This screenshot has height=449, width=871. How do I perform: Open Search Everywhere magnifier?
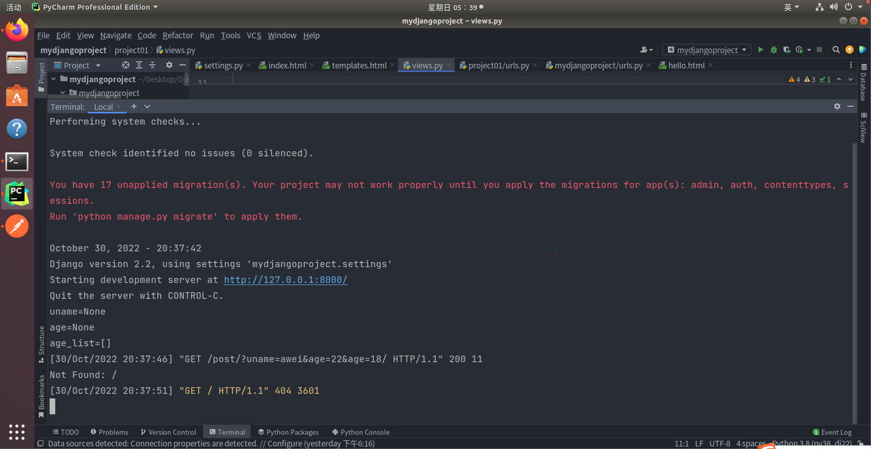coord(836,50)
